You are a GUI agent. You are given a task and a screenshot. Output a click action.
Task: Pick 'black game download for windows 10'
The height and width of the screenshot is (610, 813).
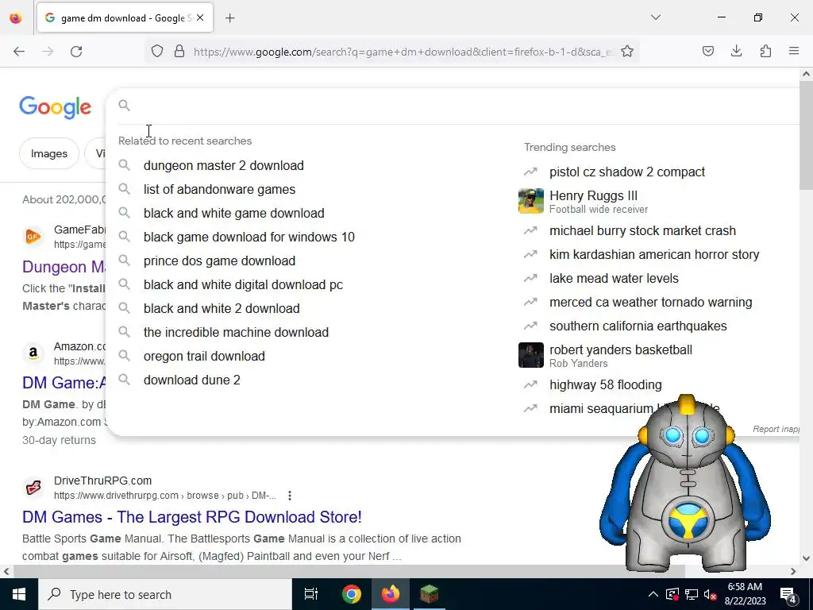click(249, 237)
